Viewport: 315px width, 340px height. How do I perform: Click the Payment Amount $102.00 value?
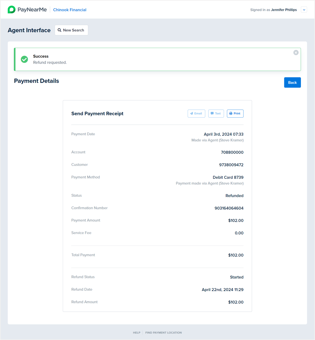[236, 220]
